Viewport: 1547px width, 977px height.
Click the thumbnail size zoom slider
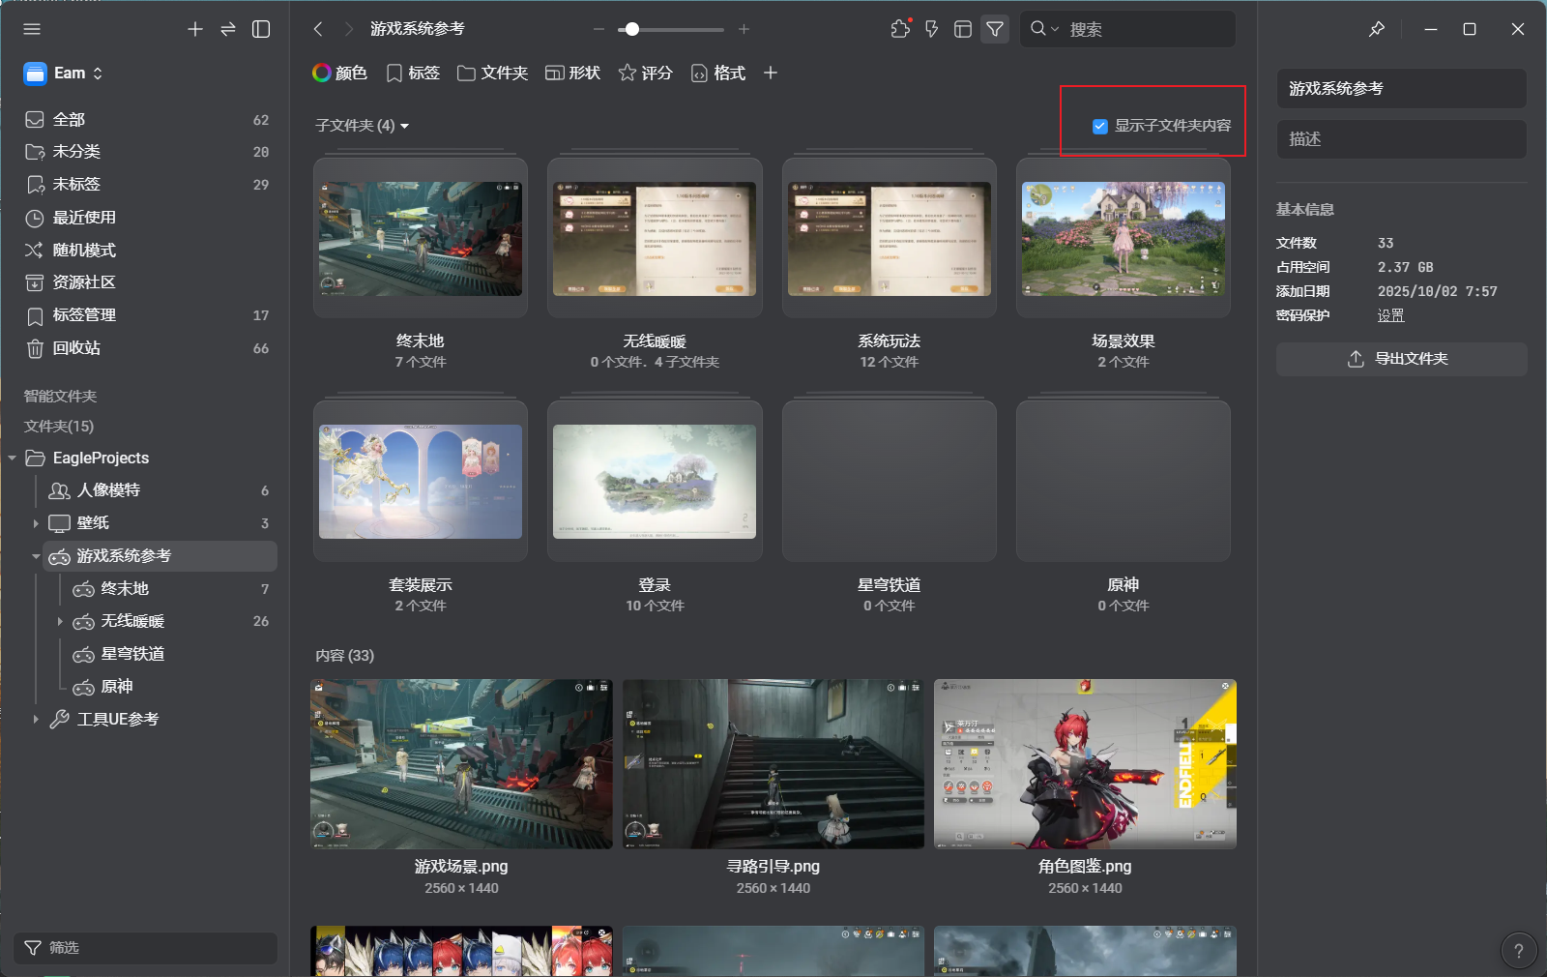[670, 29]
